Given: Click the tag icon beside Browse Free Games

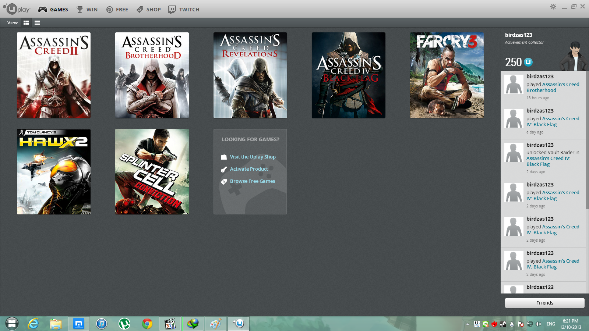Looking at the screenshot, I should tap(224, 182).
